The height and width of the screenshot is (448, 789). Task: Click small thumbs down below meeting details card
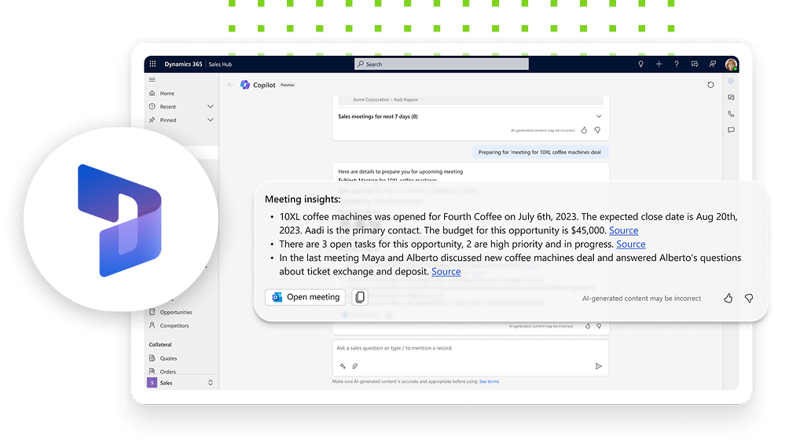point(599,326)
